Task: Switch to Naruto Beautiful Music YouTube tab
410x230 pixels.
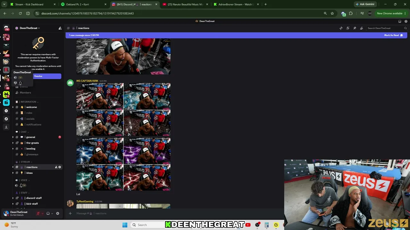Action: coord(185,4)
